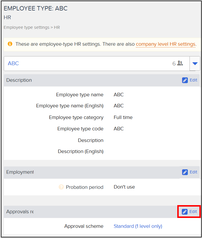The width and height of the screenshot is (202, 238).
Task: Click the orange info icon in notice banner
Action: 10,44
